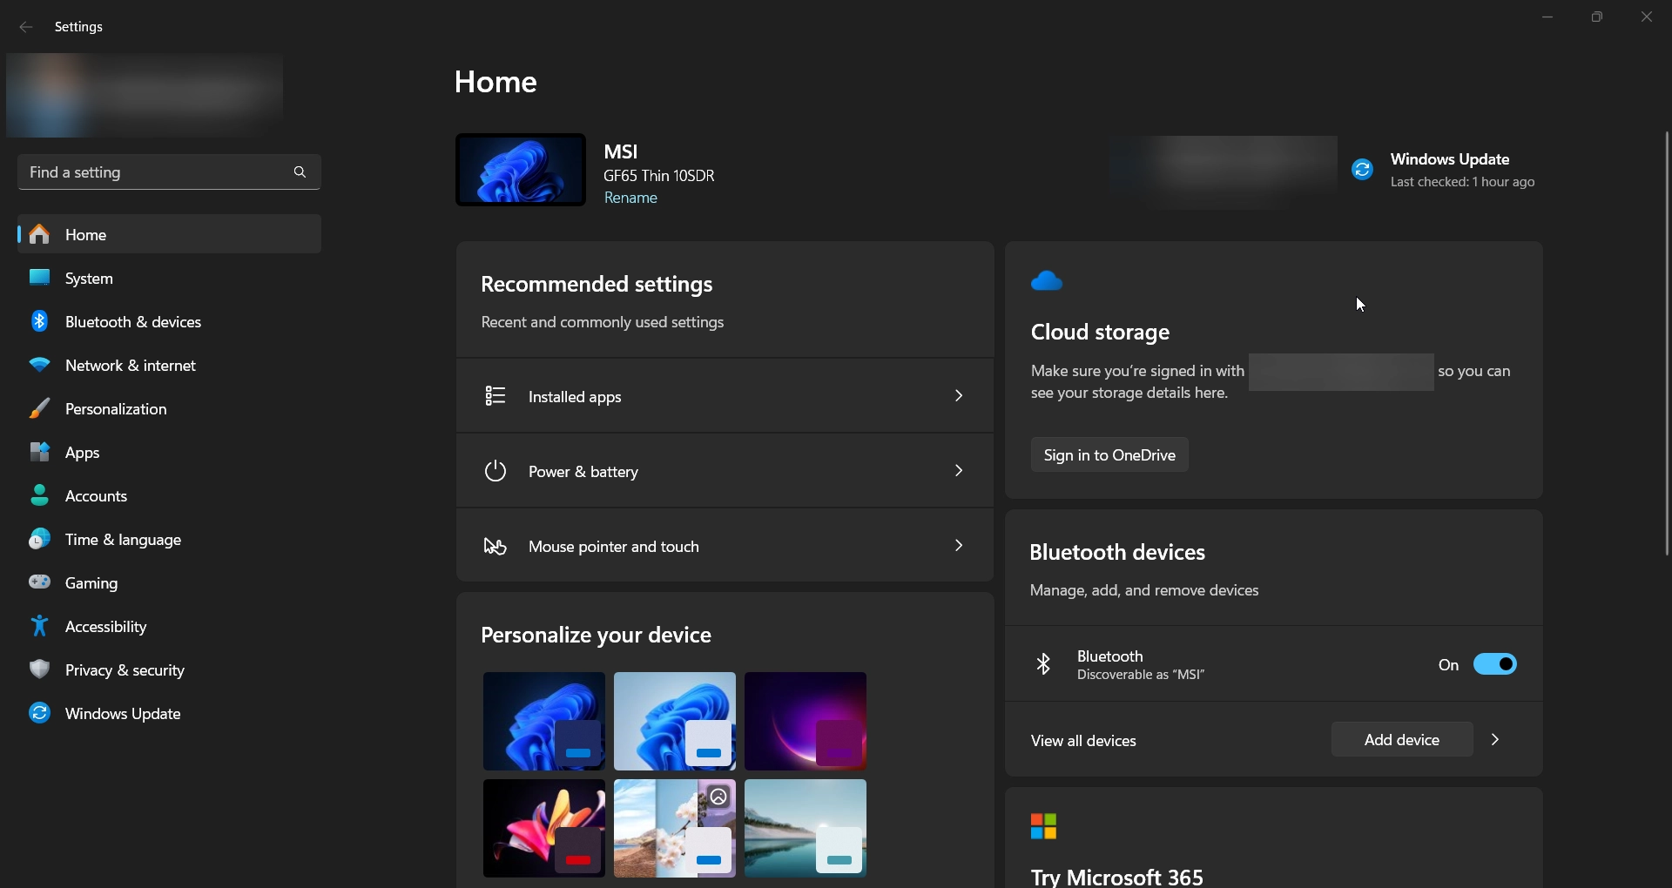Click the back arrow in Settings

[x=26, y=27]
